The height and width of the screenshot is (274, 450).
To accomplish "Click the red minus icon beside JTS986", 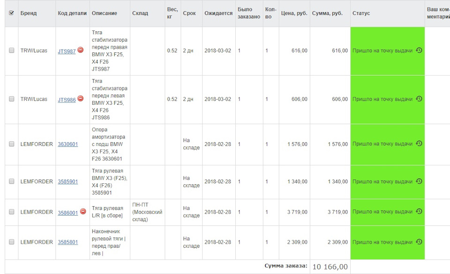I will coord(81,99).
